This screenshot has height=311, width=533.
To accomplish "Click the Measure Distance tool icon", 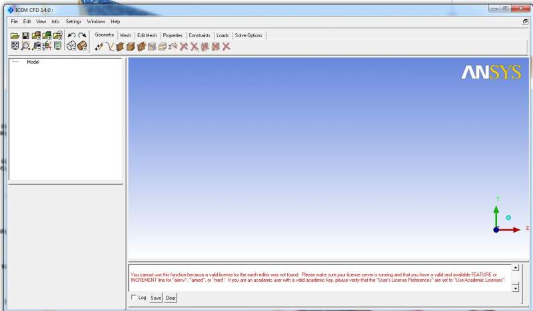I will tap(37, 46).
